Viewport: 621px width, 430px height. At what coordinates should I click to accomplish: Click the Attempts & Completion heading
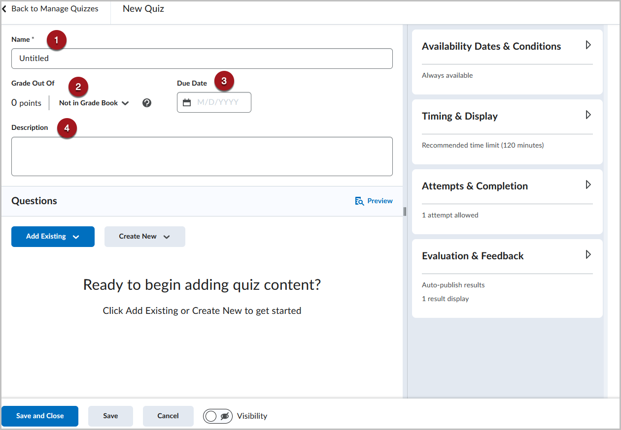click(x=475, y=186)
